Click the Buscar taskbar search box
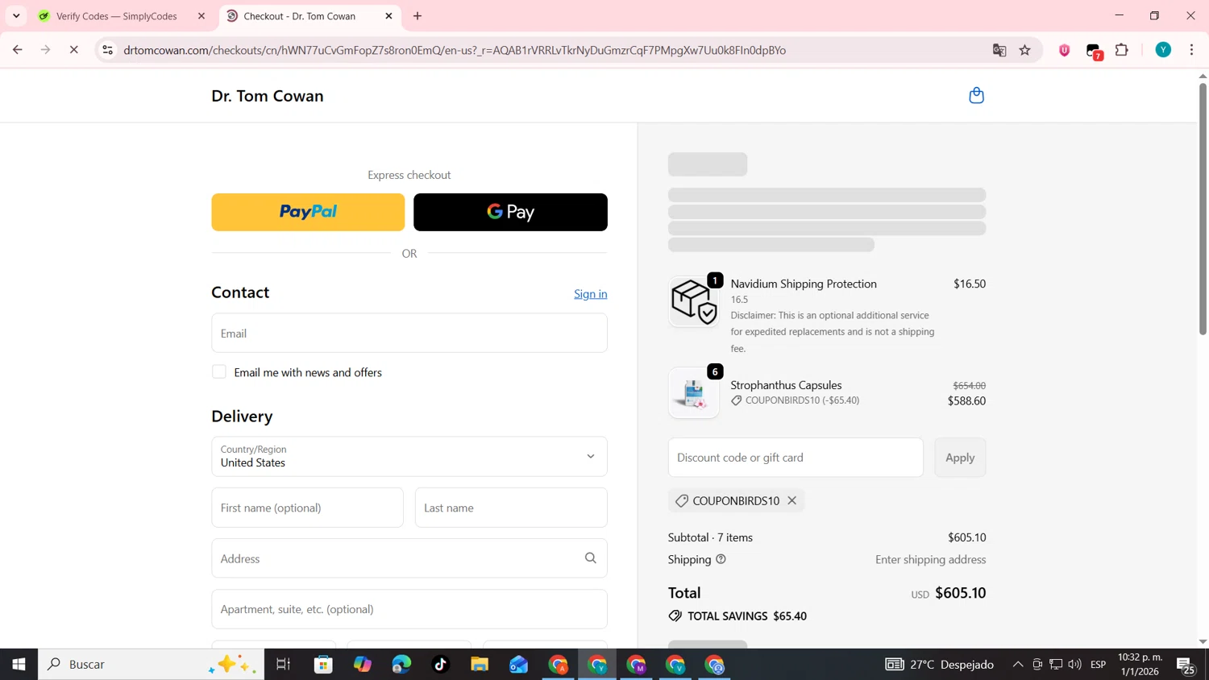The height and width of the screenshot is (680, 1209). (x=152, y=664)
